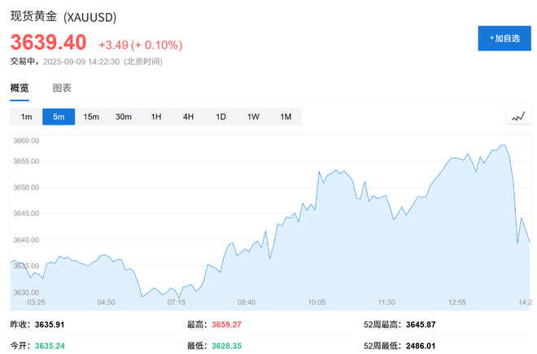Click the 12:55 time axis label
This screenshot has height=354, width=537.
pyautogui.click(x=456, y=302)
